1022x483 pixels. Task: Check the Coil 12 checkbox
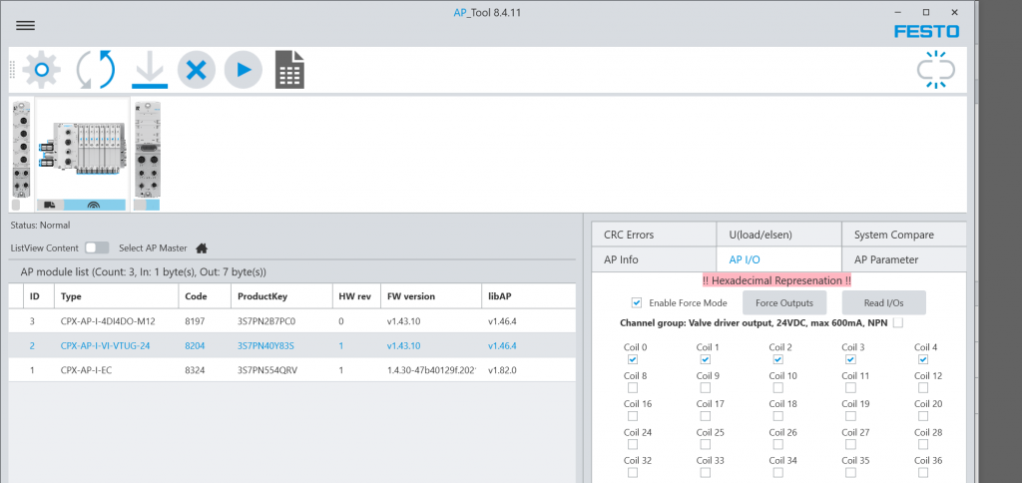point(923,388)
